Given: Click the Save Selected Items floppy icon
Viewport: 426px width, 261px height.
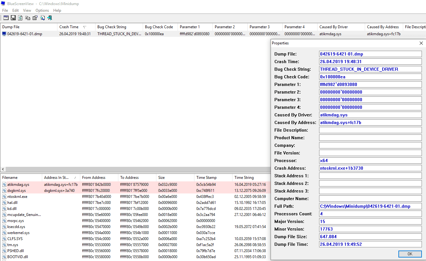Looking at the screenshot, I should [13, 18].
